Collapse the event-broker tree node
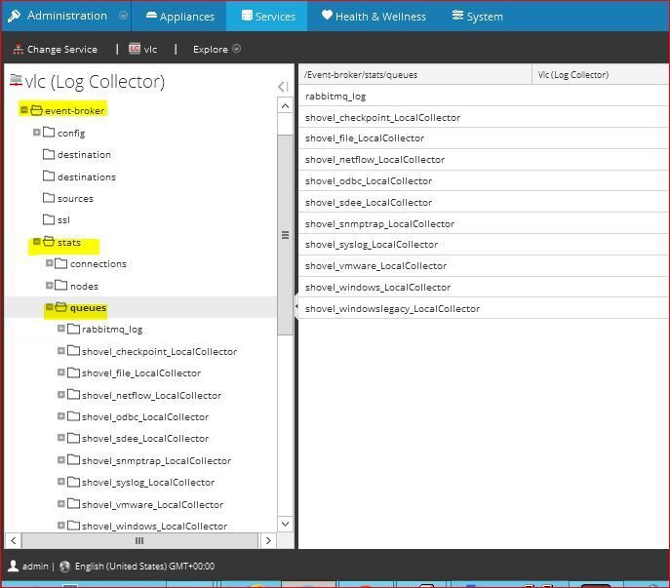Image resolution: width=670 pixels, height=588 pixels. coord(24,110)
